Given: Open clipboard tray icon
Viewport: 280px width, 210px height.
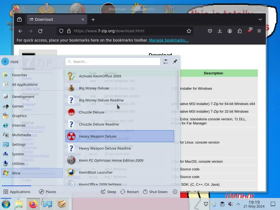Looking at the screenshot, I should [222, 204].
